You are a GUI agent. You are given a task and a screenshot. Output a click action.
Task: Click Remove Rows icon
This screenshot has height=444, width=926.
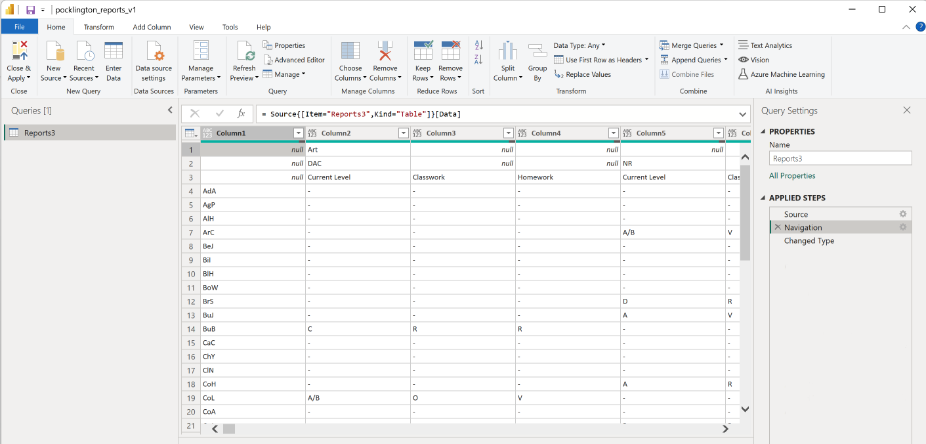[x=451, y=51]
